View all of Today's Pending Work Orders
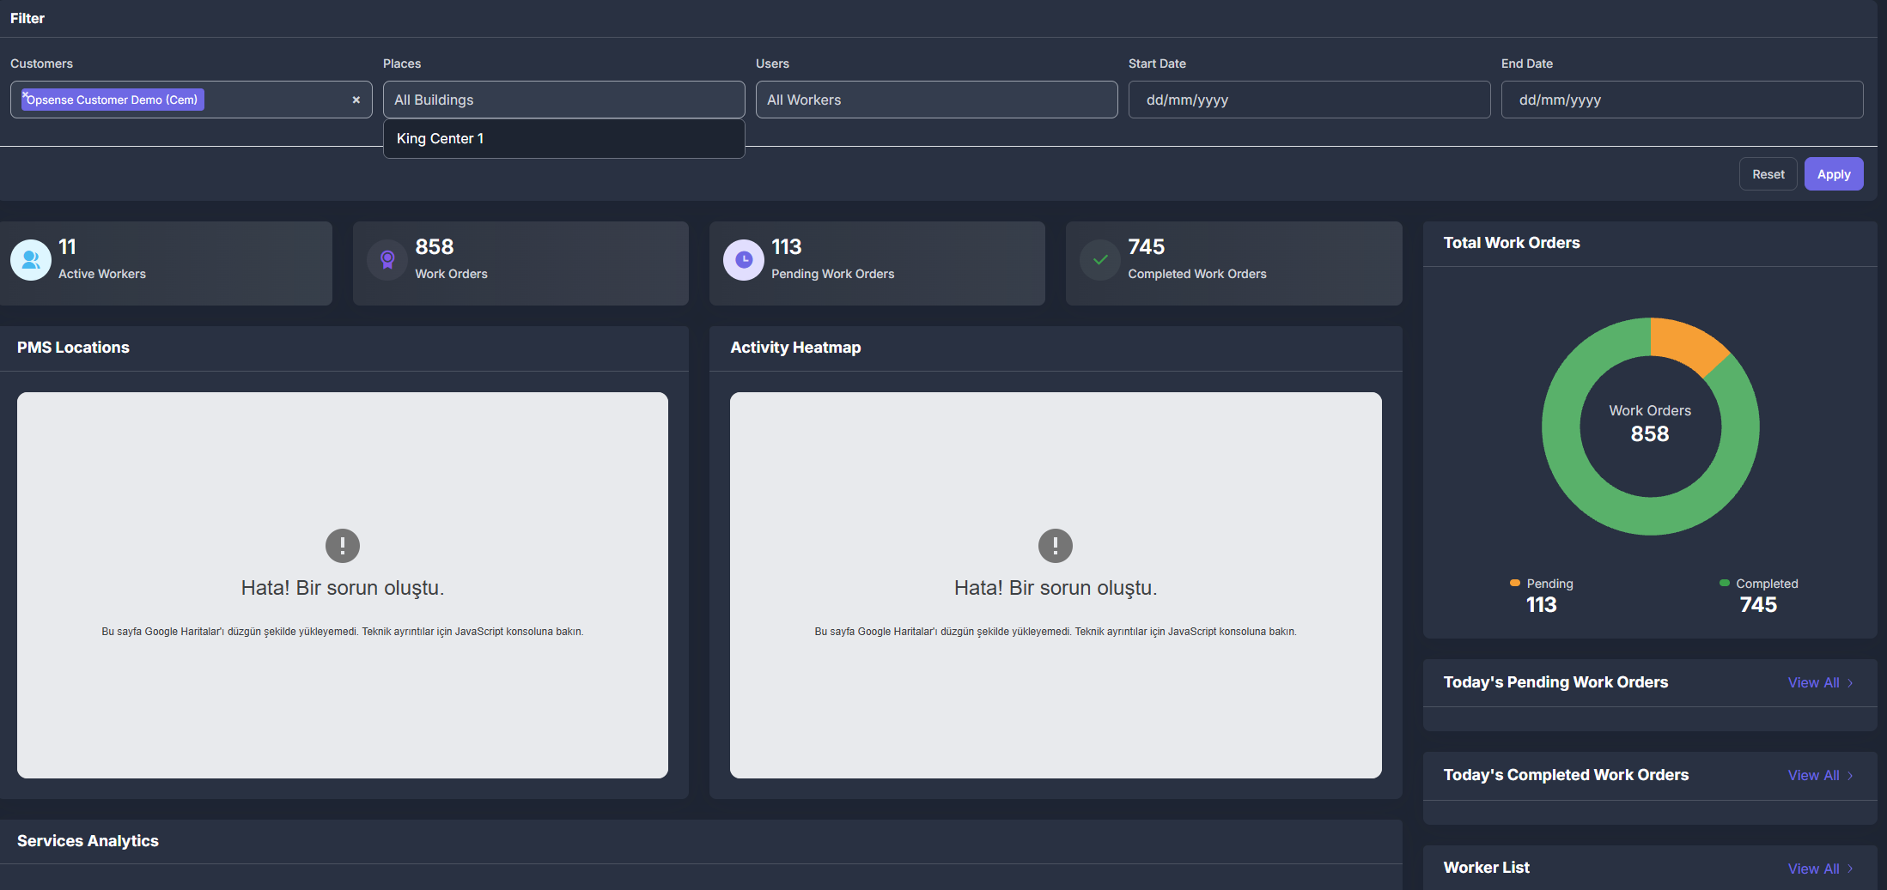The height and width of the screenshot is (890, 1887). click(1821, 683)
